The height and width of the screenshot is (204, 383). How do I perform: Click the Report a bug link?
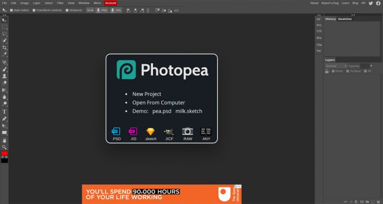click(x=330, y=3)
